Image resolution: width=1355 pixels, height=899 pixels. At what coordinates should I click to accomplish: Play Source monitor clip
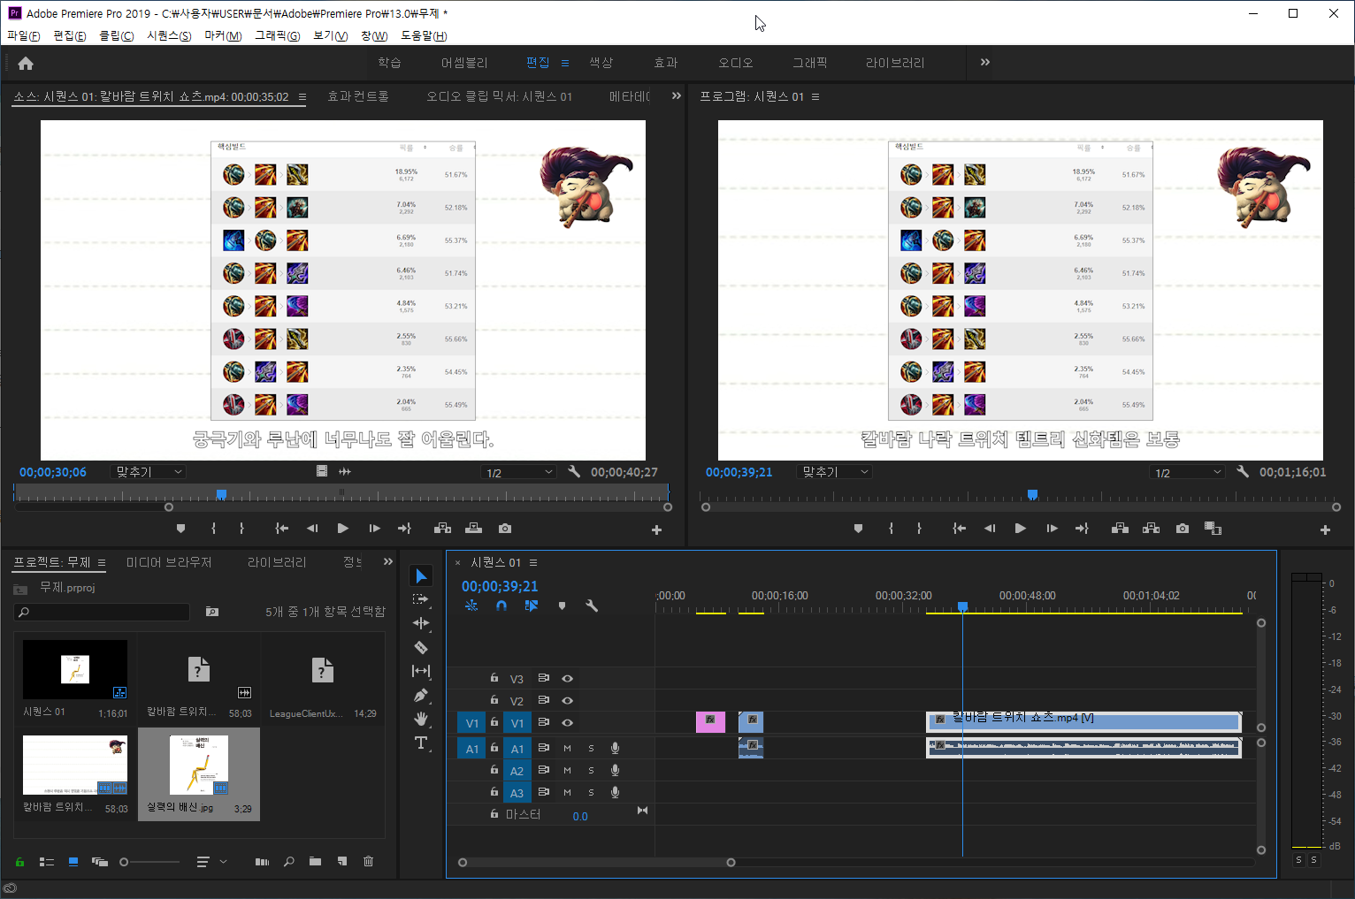click(343, 529)
